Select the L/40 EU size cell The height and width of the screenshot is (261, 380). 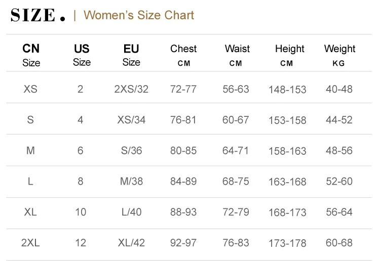click(x=131, y=212)
